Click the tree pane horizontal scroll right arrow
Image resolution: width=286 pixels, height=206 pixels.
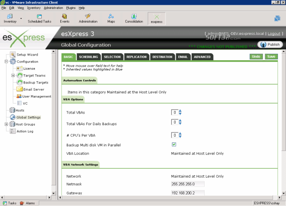coord(49,197)
